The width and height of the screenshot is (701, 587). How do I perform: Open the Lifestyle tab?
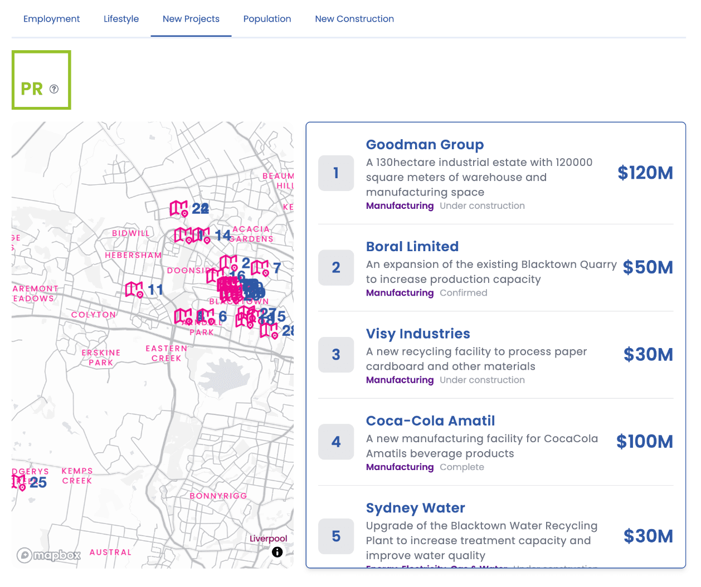pos(121,19)
